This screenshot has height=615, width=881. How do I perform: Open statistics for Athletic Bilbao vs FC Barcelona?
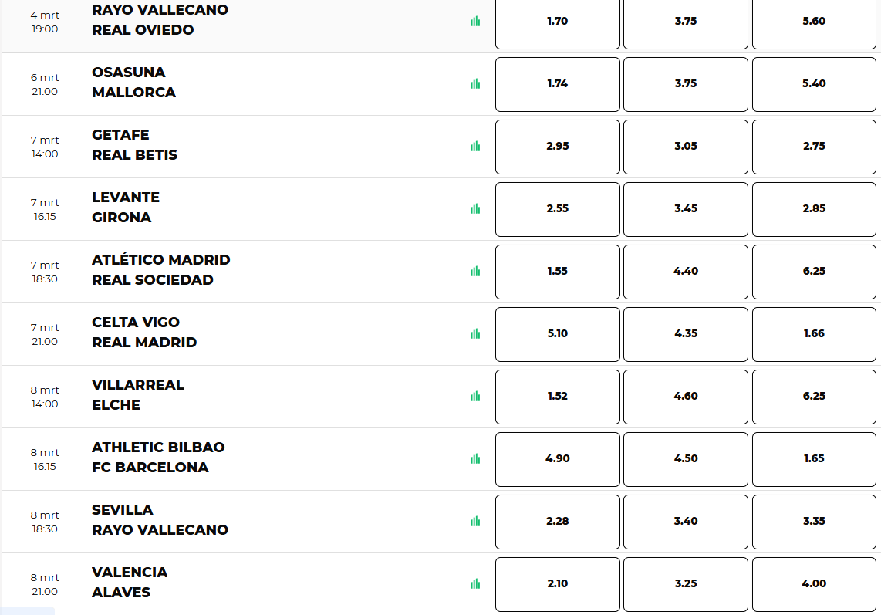tap(475, 459)
